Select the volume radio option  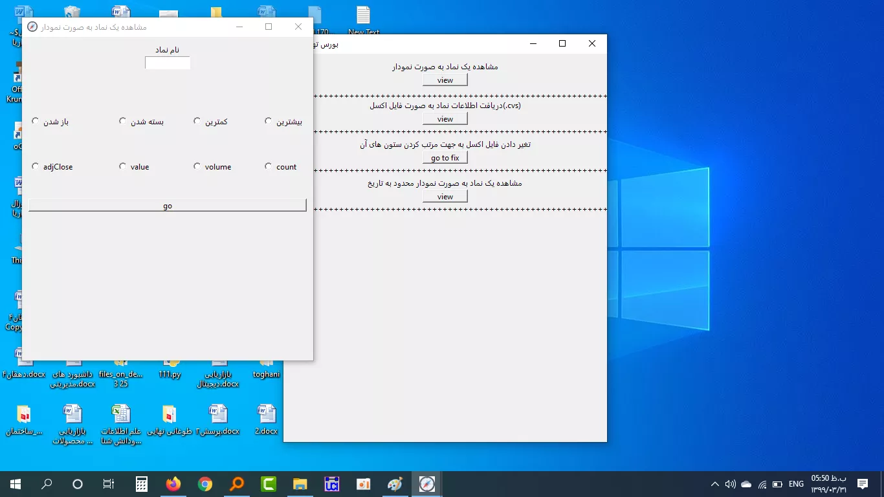coord(197,166)
